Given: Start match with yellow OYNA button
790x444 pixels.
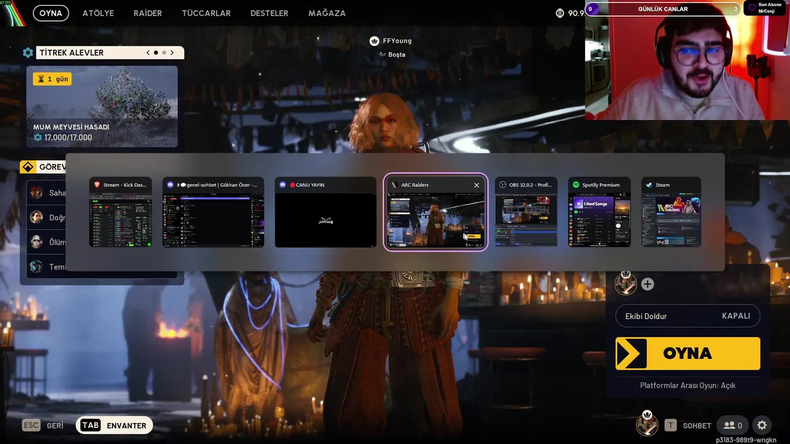Looking at the screenshot, I should point(688,353).
